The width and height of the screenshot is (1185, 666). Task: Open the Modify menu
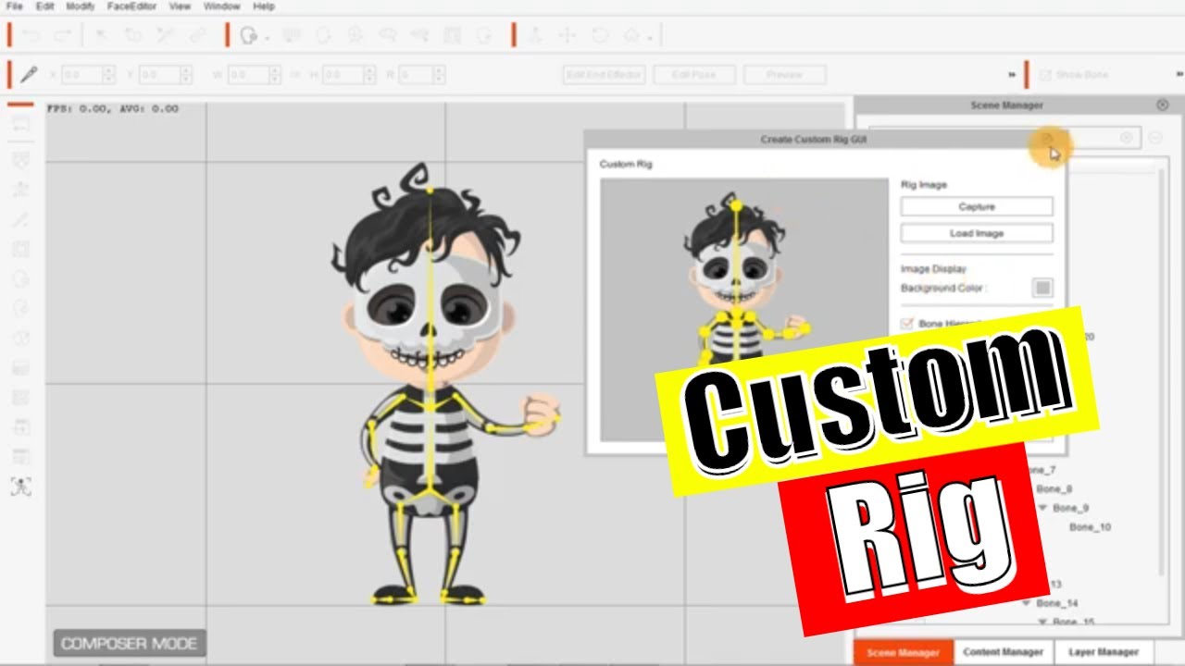[81, 6]
